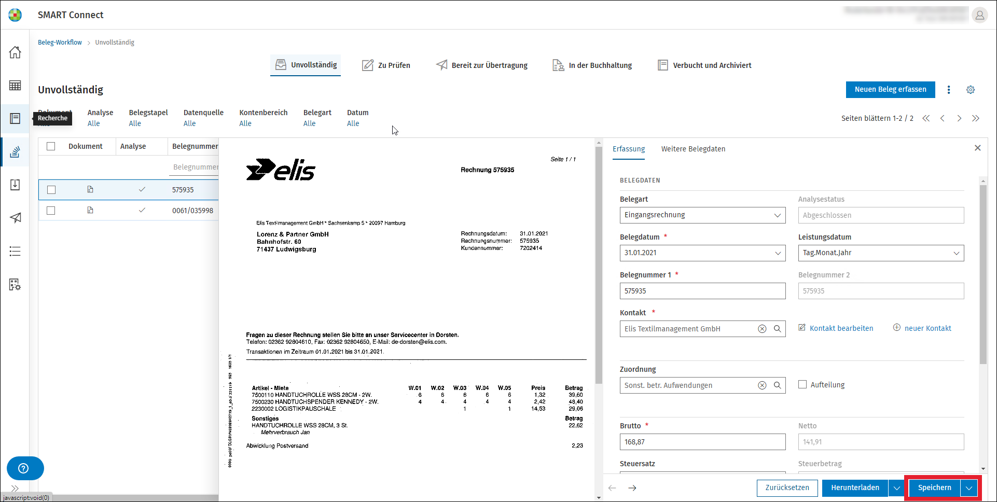Tick the checkbox for document 575935

[51, 190]
